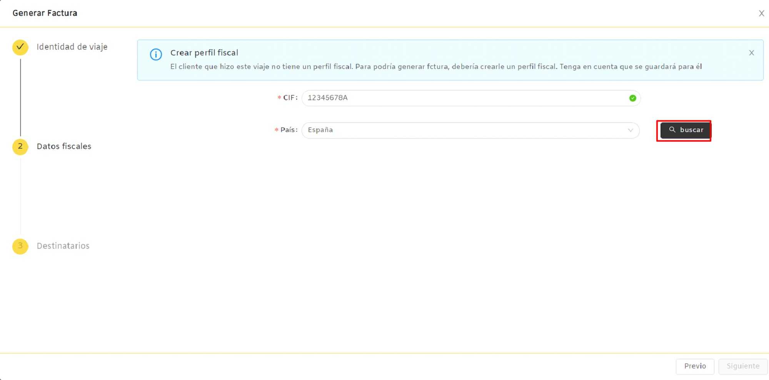Image resolution: width=769 pixels, height=380 pixels.
Task: Click the Generar Factura title
Action: (45, 13)
